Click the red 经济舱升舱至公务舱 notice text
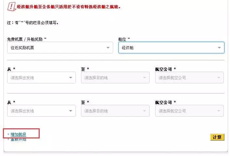The height and width of the screenshot is (156, 230). (x=69, y=7)
